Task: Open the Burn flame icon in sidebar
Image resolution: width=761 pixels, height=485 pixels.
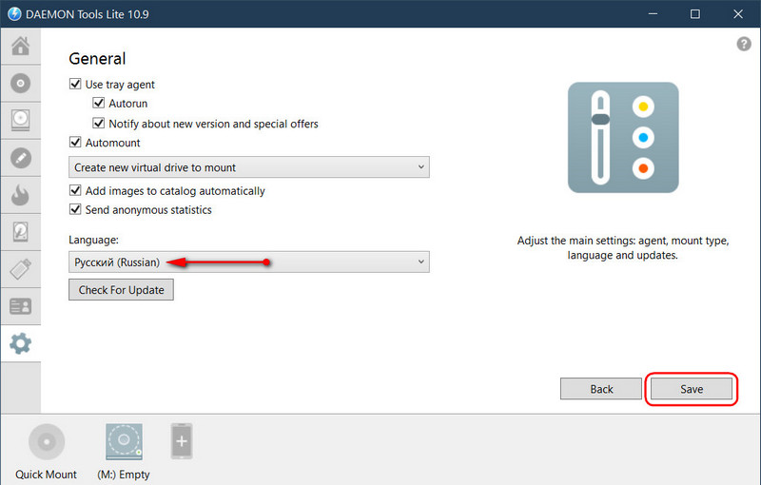Action: [20, 195]
